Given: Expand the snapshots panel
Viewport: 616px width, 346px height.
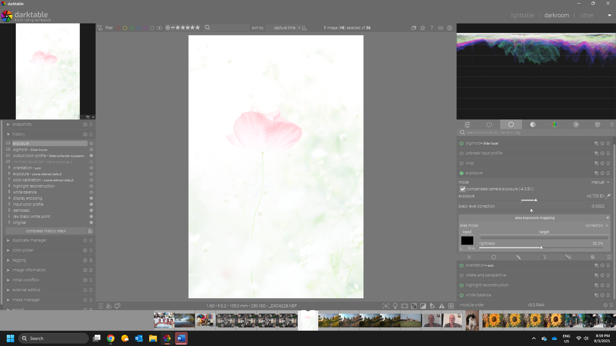Looking at the screenshot, I should [22, 124].
